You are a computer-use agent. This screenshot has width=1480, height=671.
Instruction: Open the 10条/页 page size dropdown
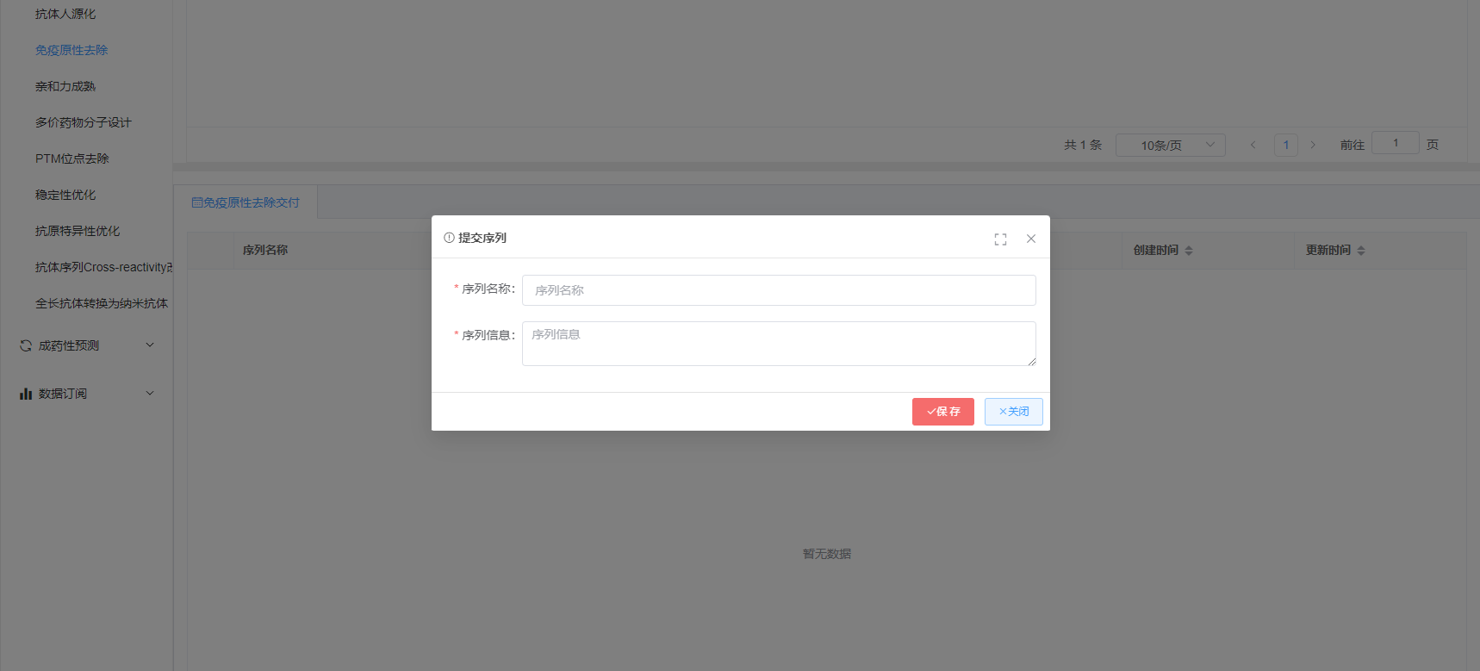tap(1171, 145)
